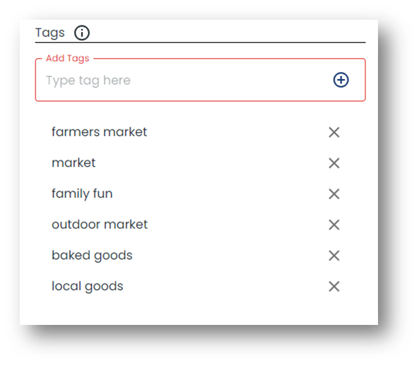The image size is (418, 365).
Task: Click empty card area below local goods
Action: pos(199,310)
